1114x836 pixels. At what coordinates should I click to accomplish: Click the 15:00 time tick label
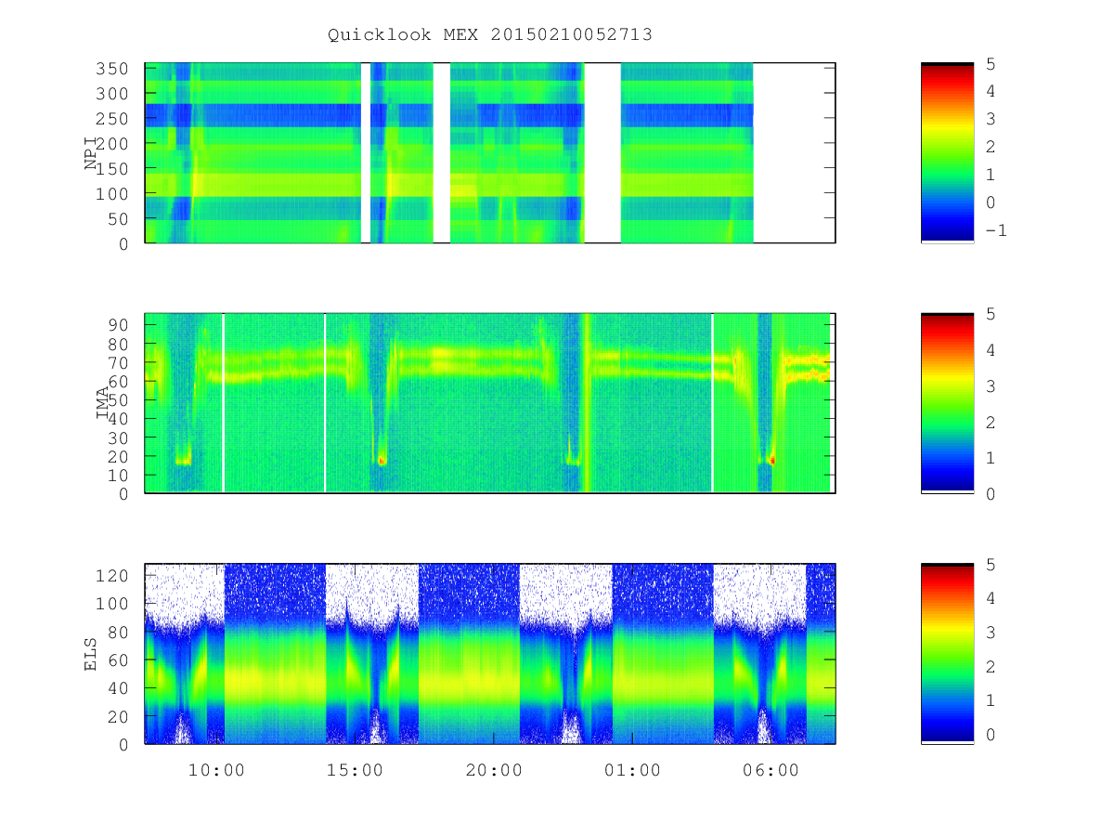point(356,770)
